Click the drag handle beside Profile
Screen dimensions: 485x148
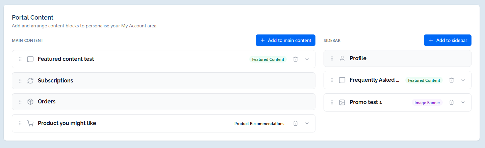point(332,58)
